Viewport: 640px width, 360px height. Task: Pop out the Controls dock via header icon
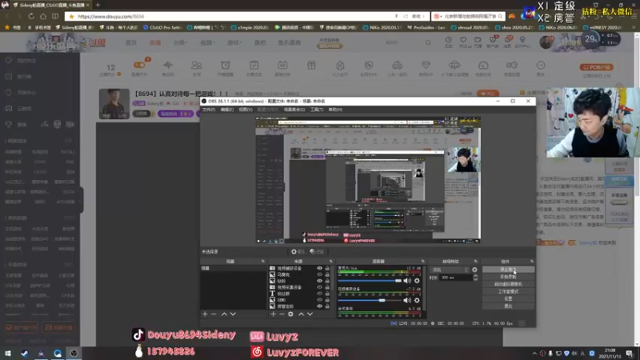pyautogui.click(x=532, y=262)
